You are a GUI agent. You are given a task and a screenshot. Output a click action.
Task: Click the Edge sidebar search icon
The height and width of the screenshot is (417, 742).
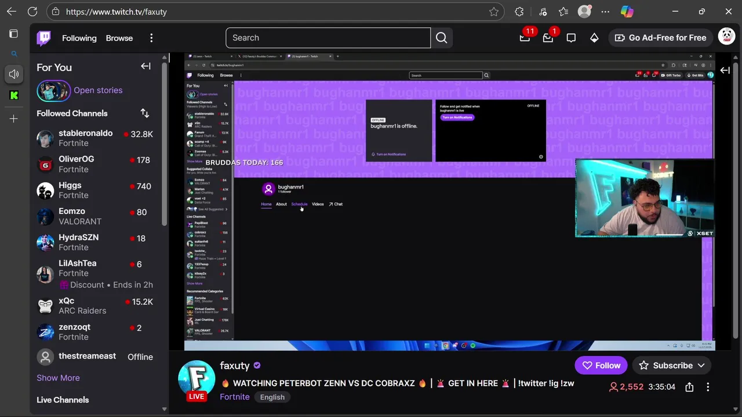(14, 54)
